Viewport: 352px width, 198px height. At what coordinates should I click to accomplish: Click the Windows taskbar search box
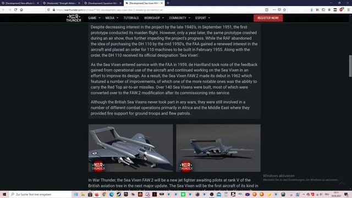point(40,194)
